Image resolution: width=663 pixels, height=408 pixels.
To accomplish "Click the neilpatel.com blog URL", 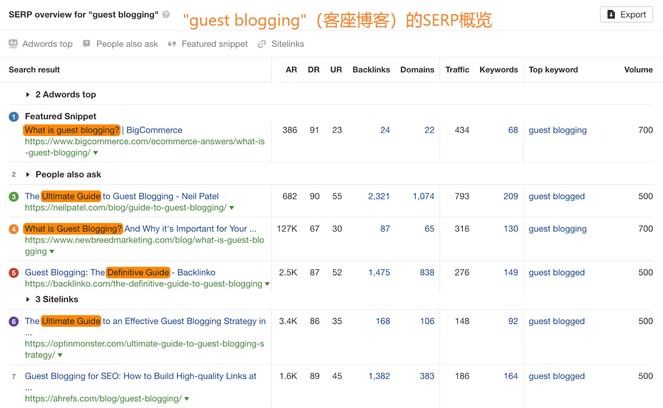I will [126, 208].
